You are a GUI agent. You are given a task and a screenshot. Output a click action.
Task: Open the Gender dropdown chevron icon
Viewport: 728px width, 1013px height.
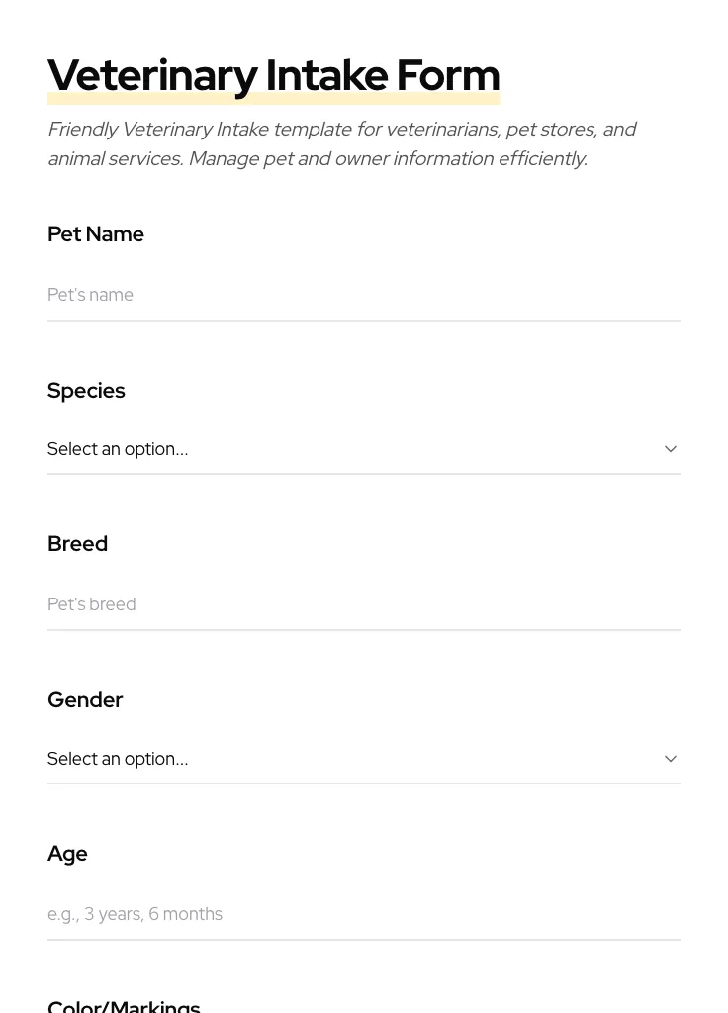(671, 759)
